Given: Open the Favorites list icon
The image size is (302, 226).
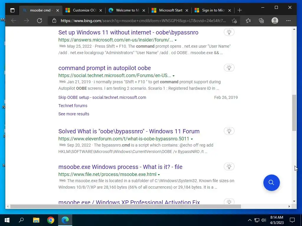Looking at the screenshot, I should click(248, 21).
